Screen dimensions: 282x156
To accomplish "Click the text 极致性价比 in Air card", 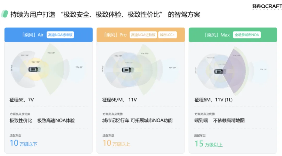I will coord(21,121).
